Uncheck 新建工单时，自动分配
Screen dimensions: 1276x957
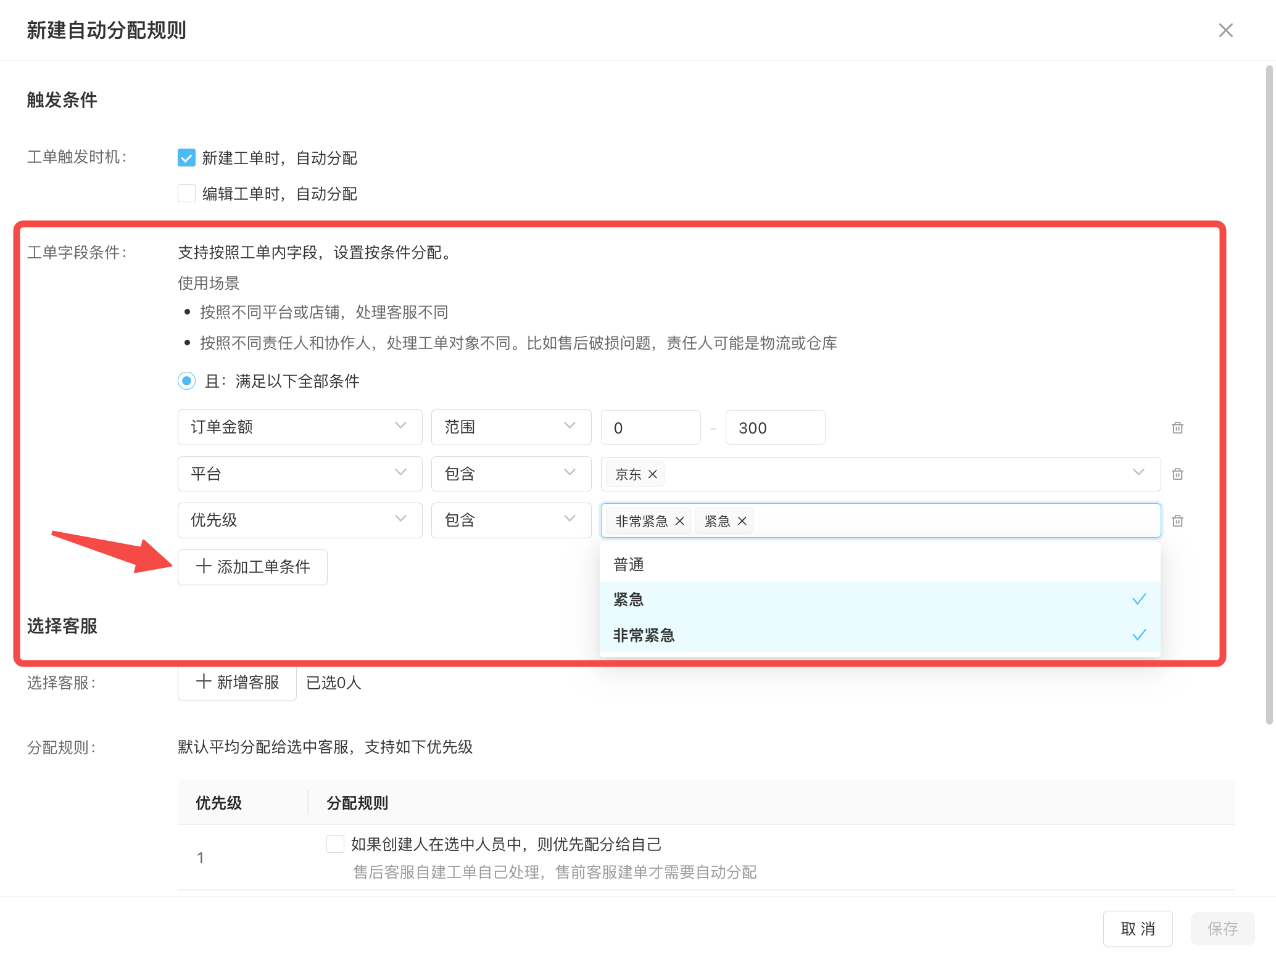pyautogui.click(x=186, y=158)
